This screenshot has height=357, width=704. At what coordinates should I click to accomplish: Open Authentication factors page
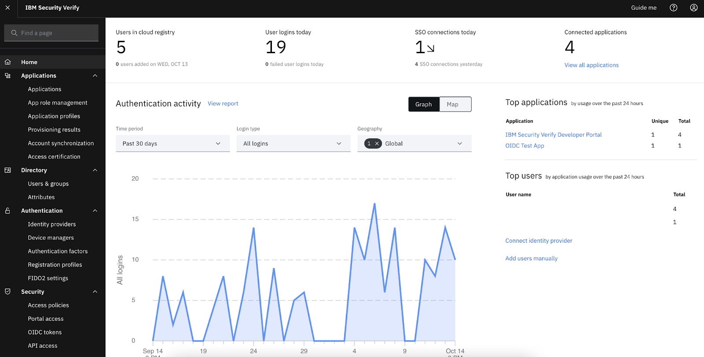tap(58, 251)
